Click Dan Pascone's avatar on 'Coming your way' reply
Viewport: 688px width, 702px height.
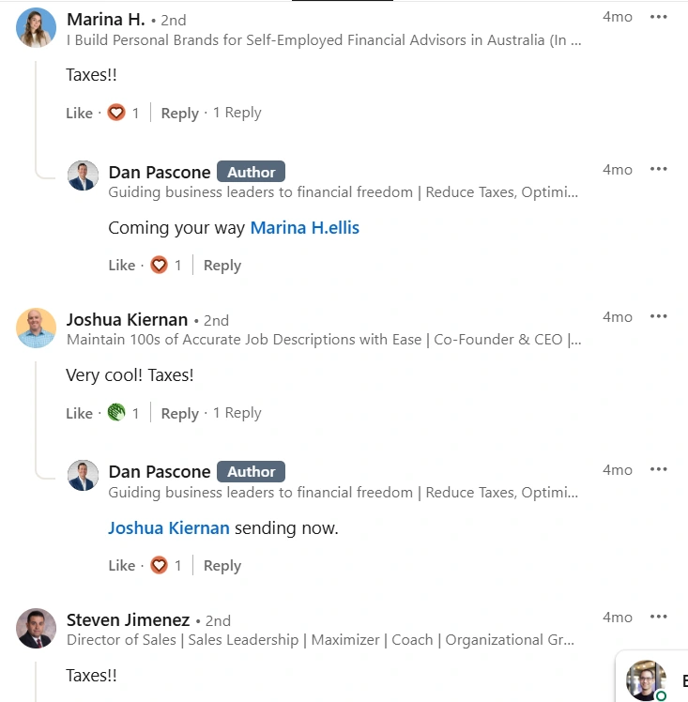pyautogui.click(x=83, y=175)
